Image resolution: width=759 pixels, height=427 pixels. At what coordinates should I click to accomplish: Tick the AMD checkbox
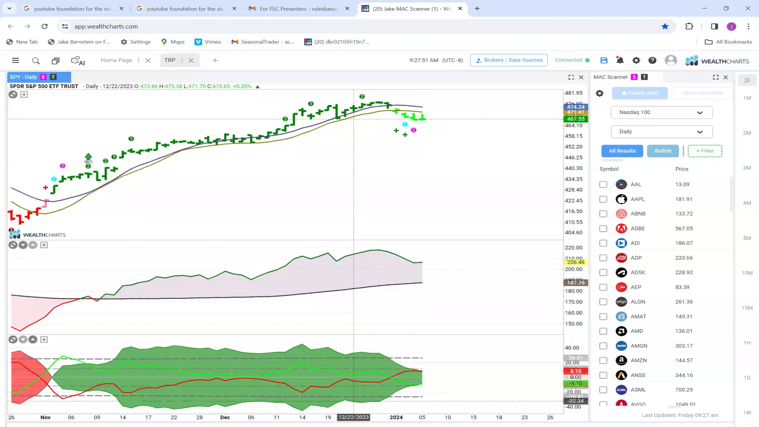tap(603, 331)
